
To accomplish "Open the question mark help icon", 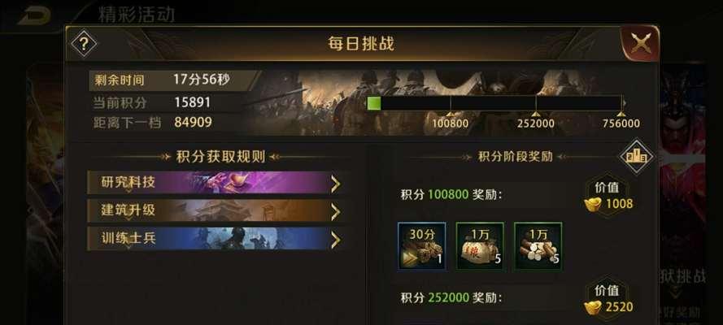I will coord(84,44).
